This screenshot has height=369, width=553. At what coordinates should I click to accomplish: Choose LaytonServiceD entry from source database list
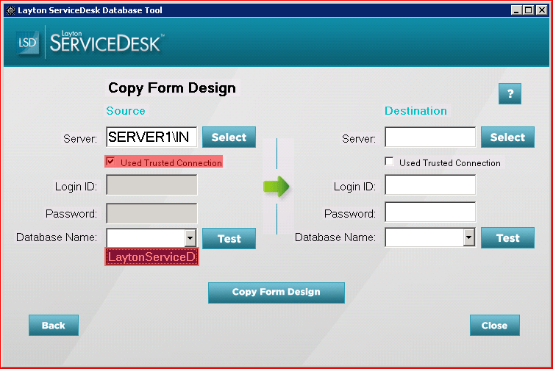pos(152,257)
